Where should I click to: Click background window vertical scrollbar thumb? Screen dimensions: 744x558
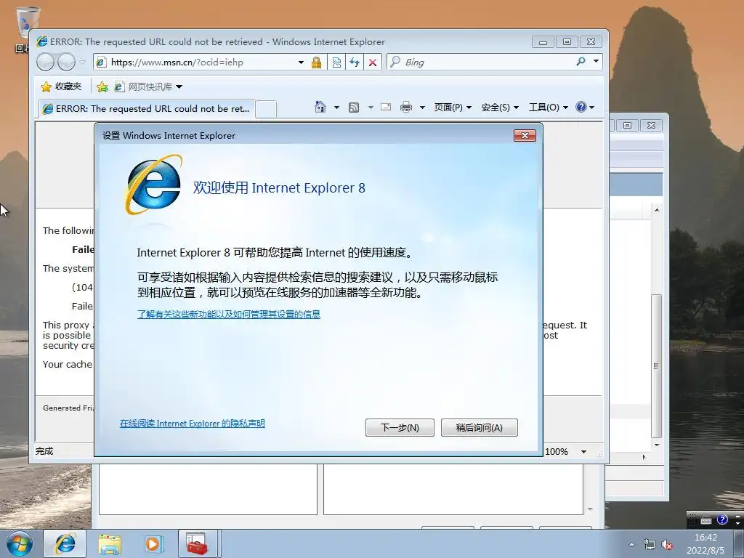(657, 366)
